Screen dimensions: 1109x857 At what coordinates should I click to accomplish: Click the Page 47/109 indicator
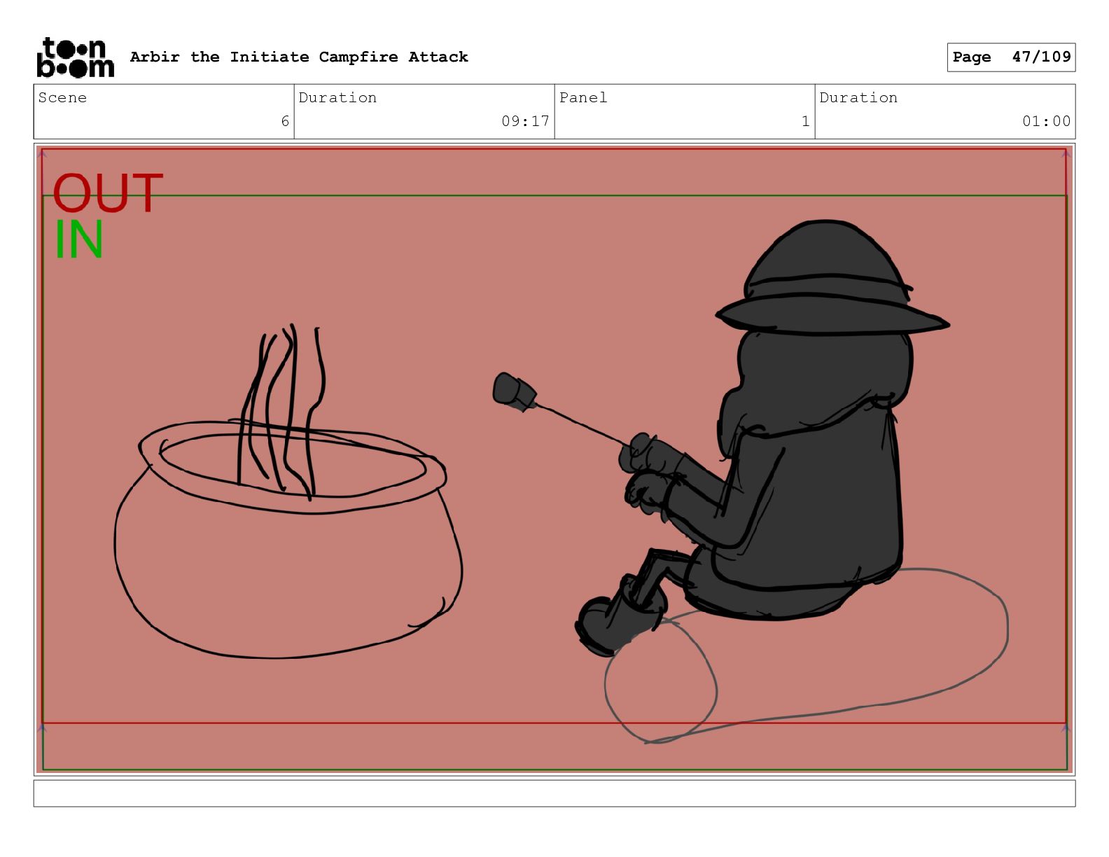(x=1011, y=57)
